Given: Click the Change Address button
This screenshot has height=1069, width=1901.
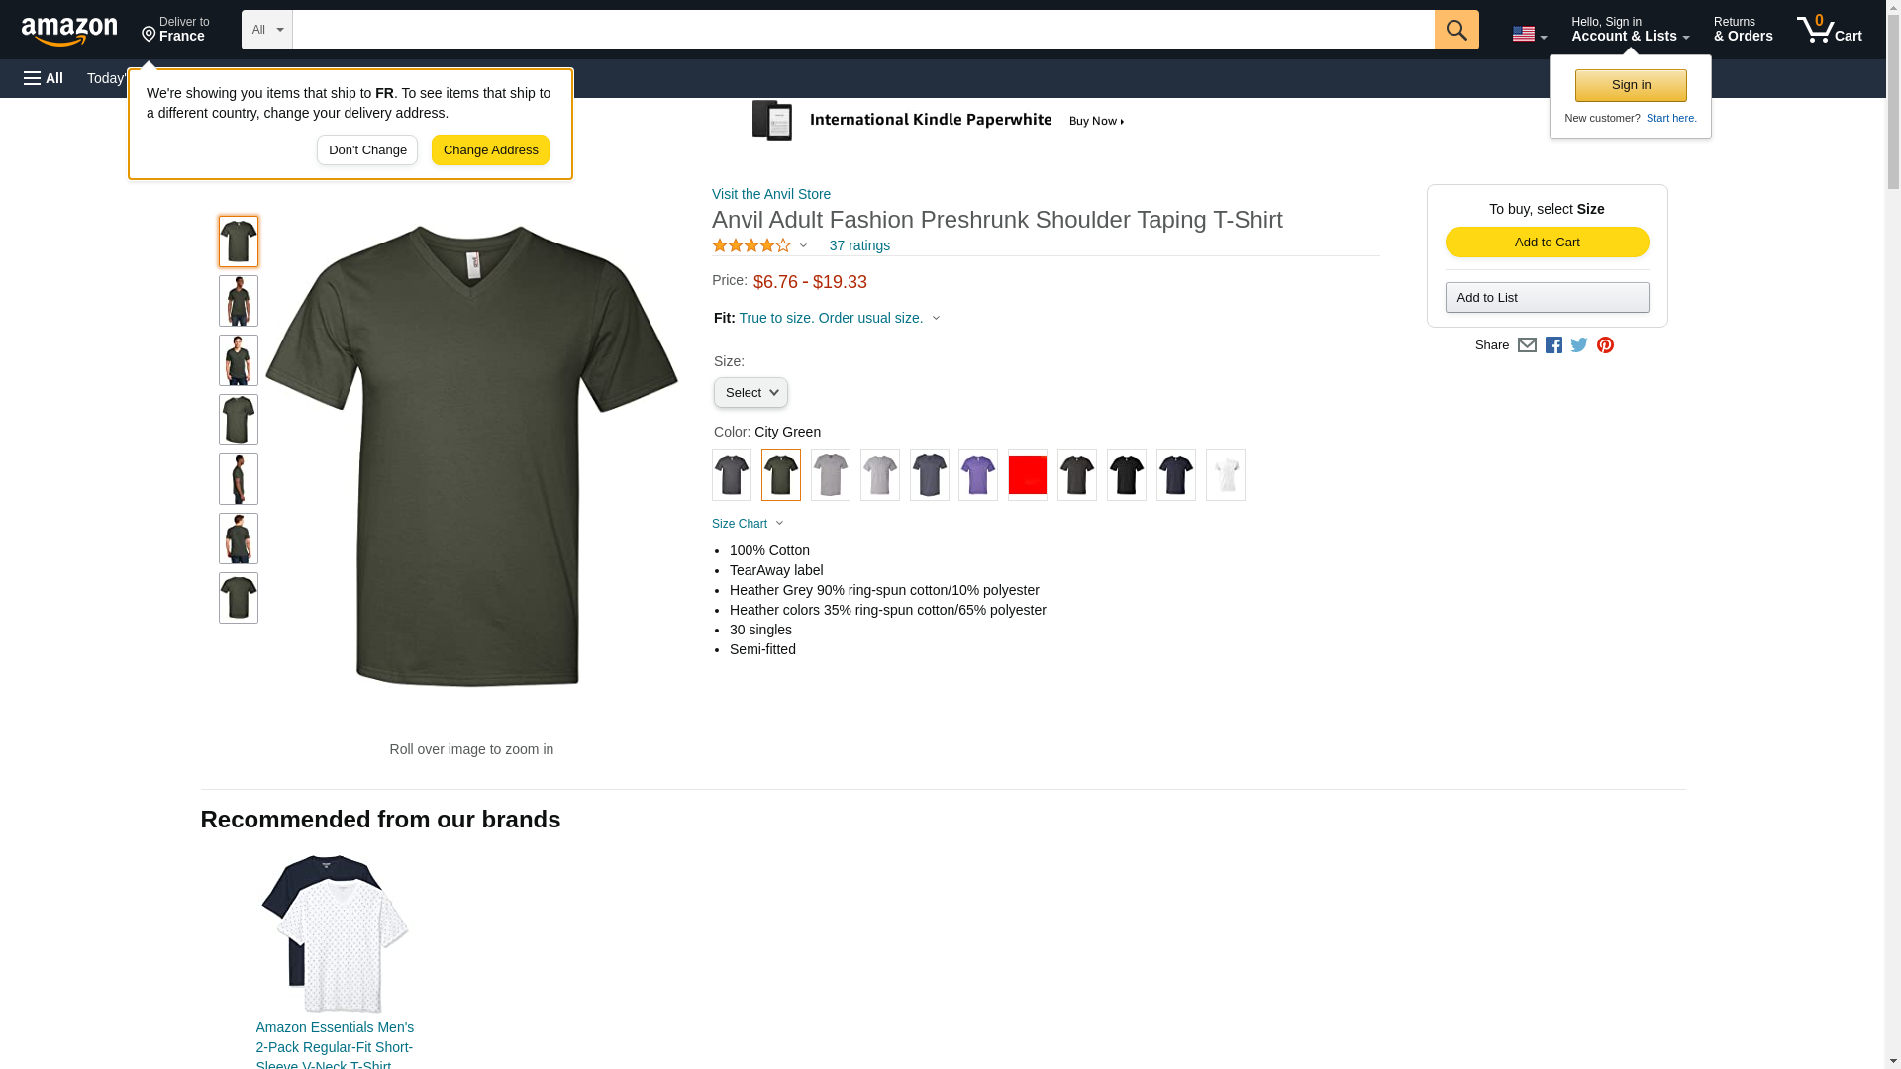Looking at the screenshot, I should [490, 150].
